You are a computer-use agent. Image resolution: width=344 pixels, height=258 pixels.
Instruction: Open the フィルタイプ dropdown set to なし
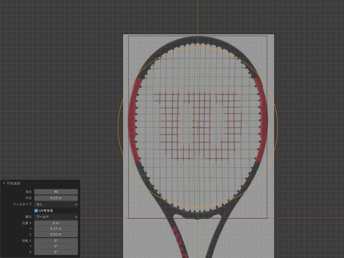[56, 204]
